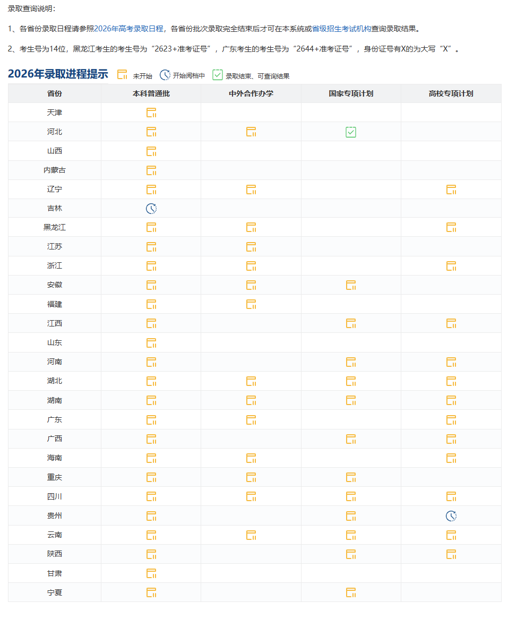This screenshot has height=619, width=508.
Task: Click the 录取查询说明 heading text
Action: (32, 8)
